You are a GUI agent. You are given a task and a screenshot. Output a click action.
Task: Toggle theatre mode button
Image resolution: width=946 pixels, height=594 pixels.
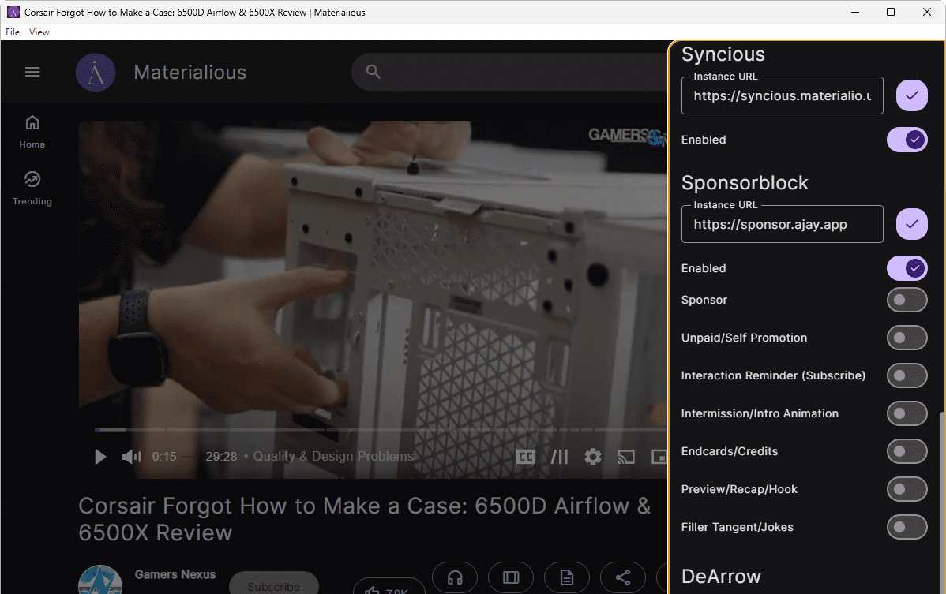coord(511,577)
